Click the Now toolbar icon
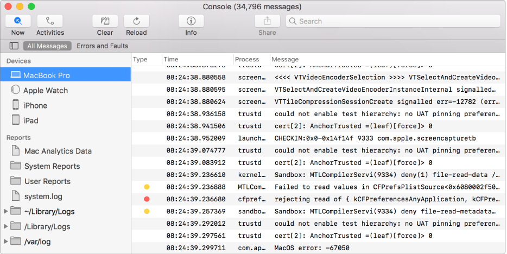This screenshot has height=254, width=507. click(18, 21)
